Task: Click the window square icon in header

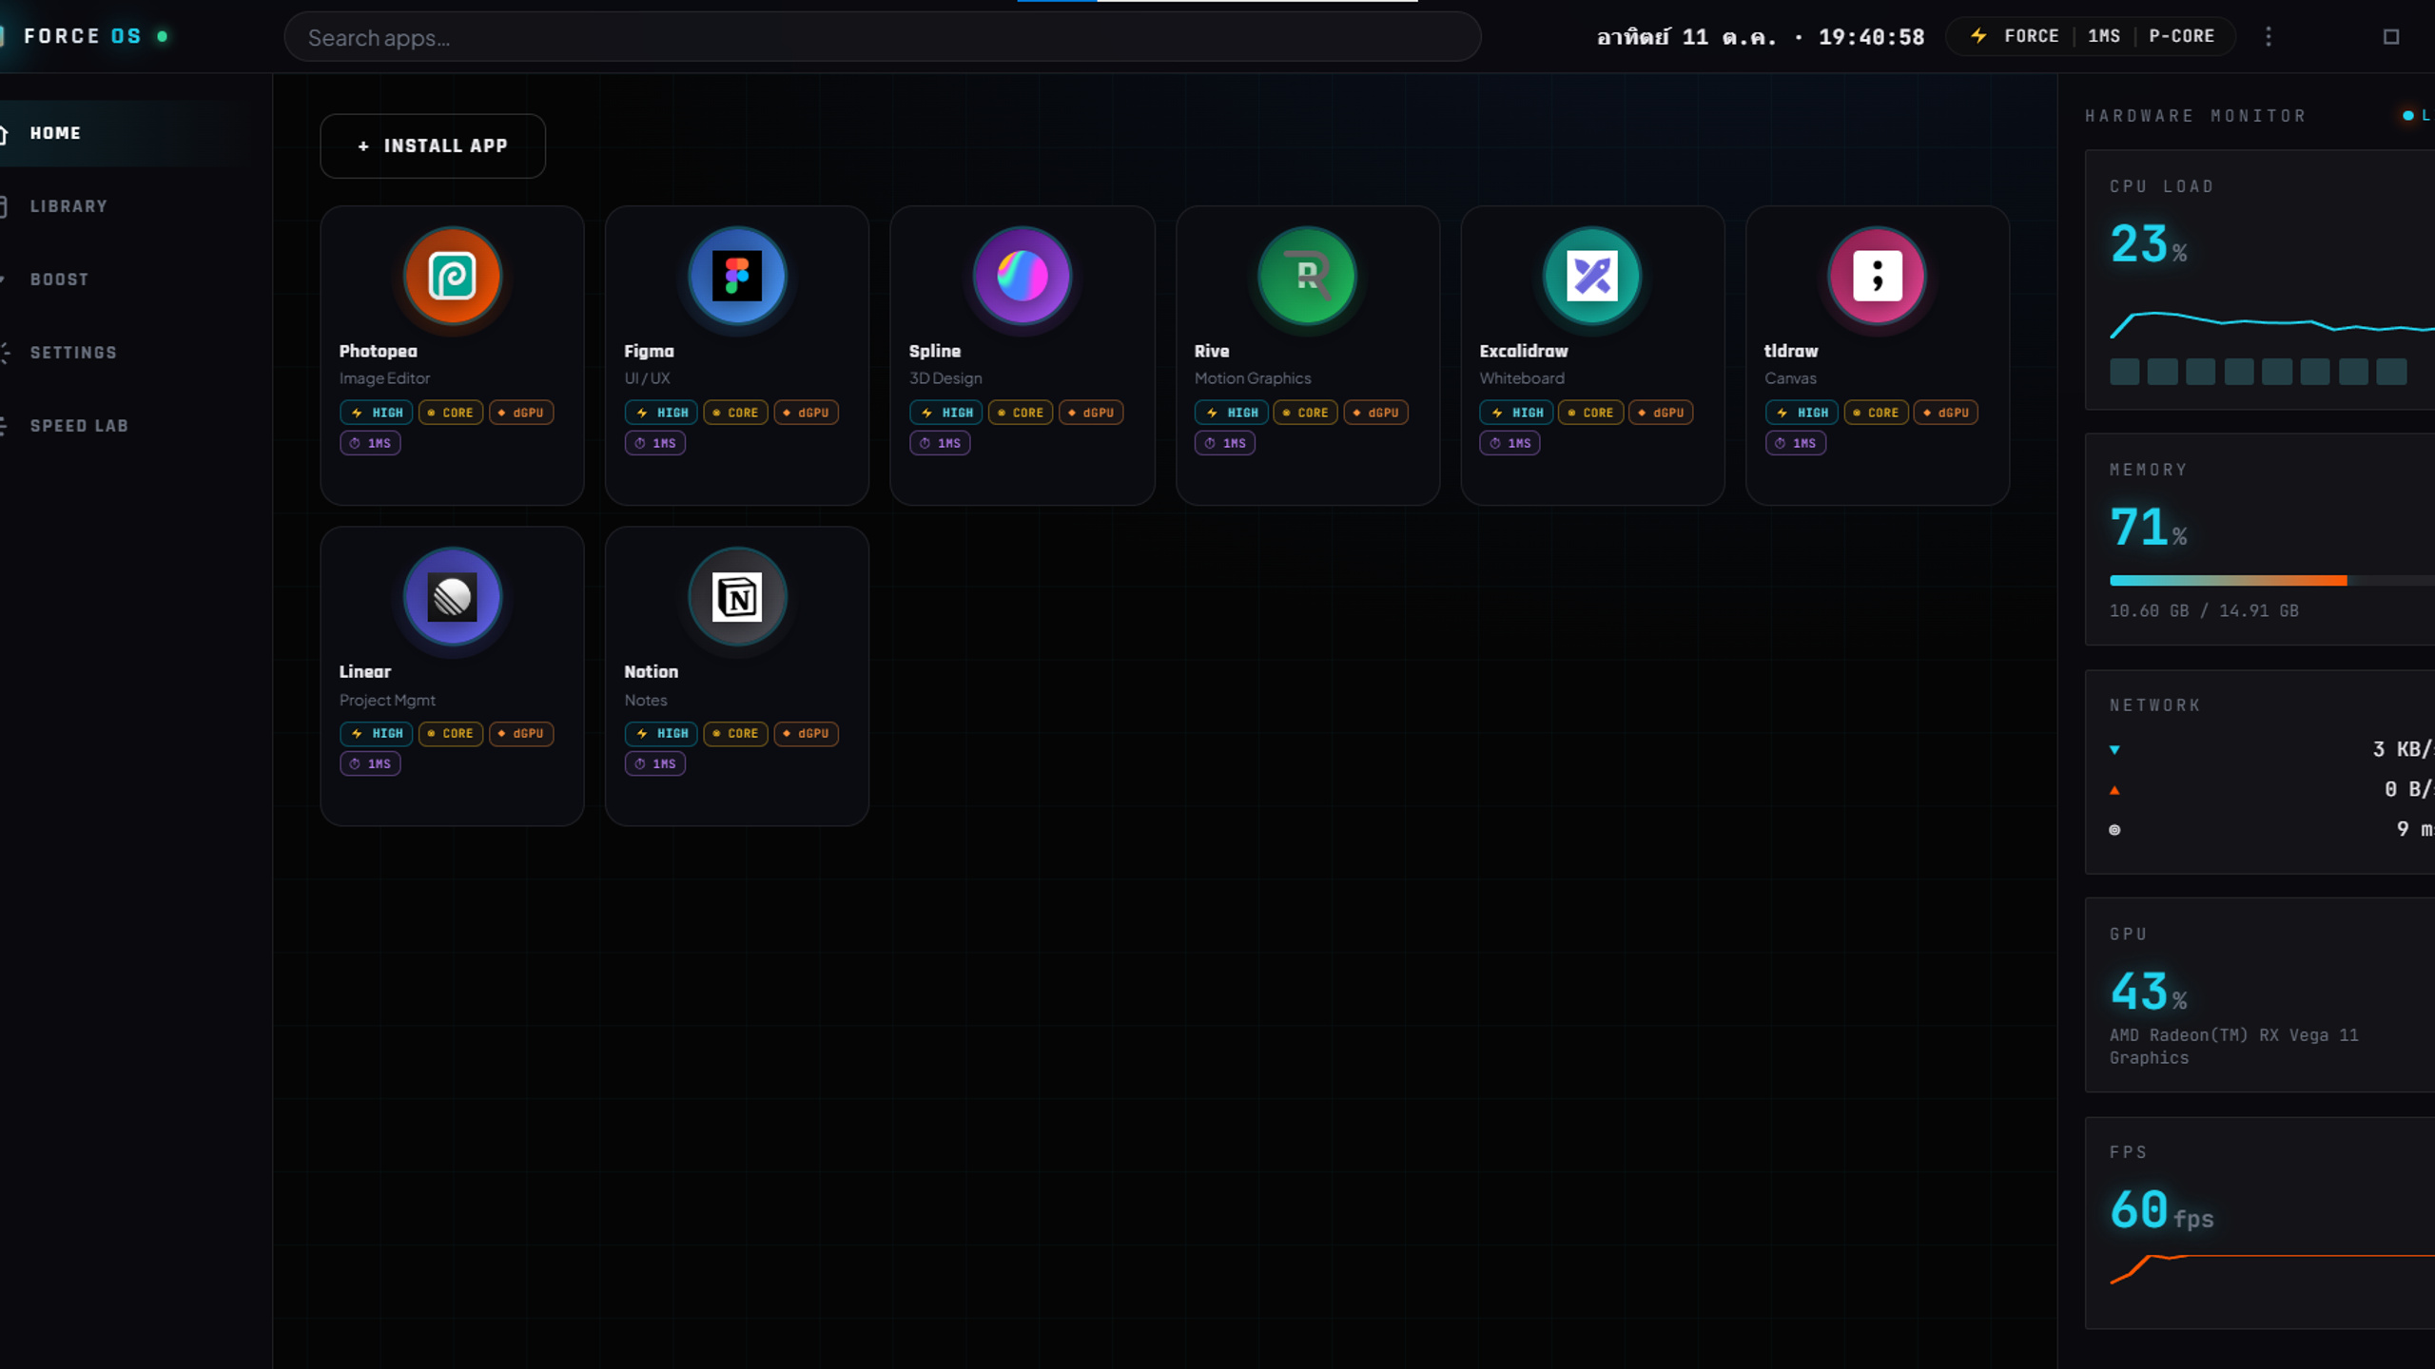Action: click(2391, 36)
